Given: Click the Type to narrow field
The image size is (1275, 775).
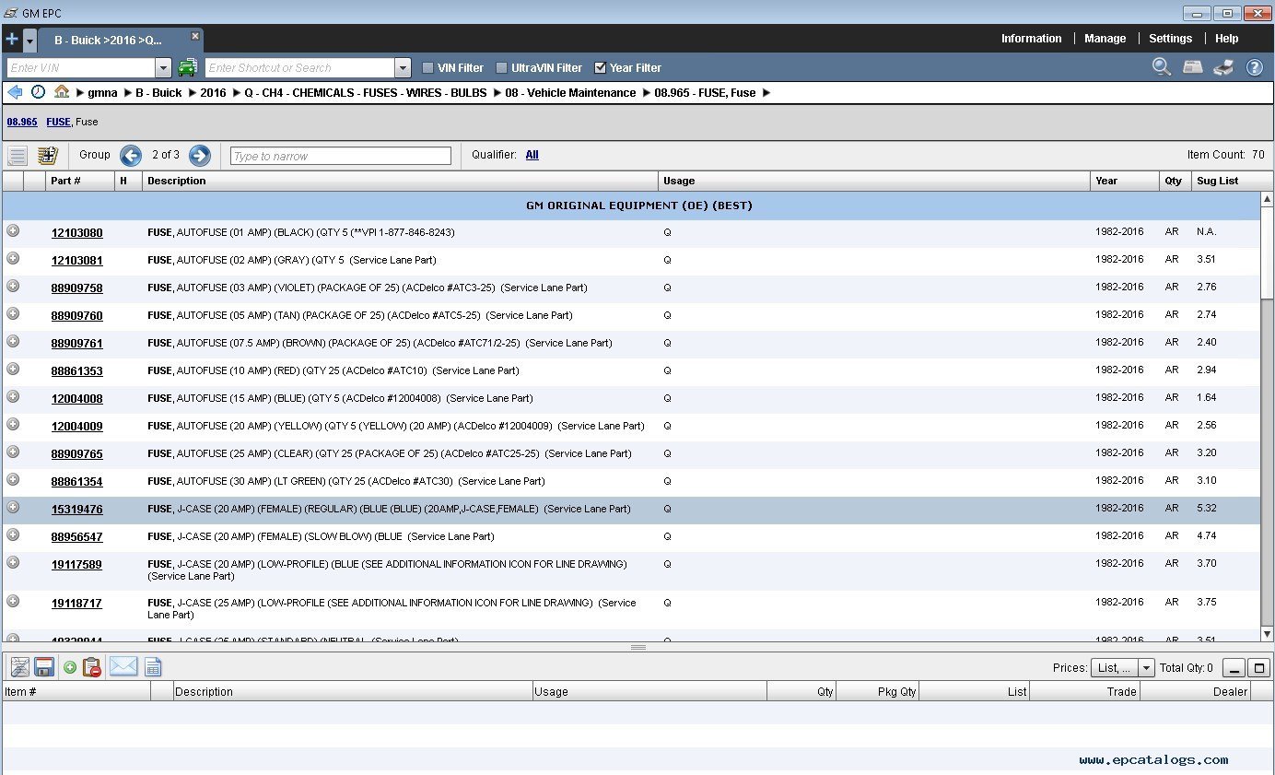Looking at the screenshot, I should pos(340,156).
